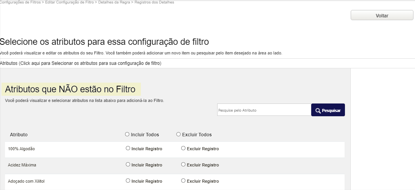Click the Adoçado com Xilitol attribute name
This screenshot has width=415, height=190.
coord(24,181)
